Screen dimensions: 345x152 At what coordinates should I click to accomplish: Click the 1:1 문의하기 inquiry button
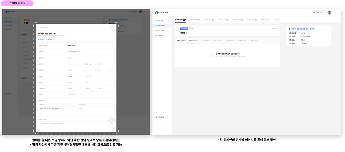pyautogui.click(x=319, y=12)
